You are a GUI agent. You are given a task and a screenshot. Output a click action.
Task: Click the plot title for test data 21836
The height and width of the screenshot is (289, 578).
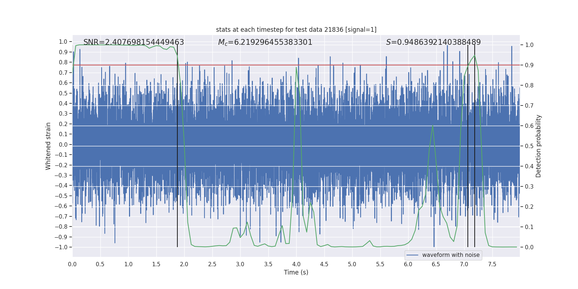tap(296, 30)
